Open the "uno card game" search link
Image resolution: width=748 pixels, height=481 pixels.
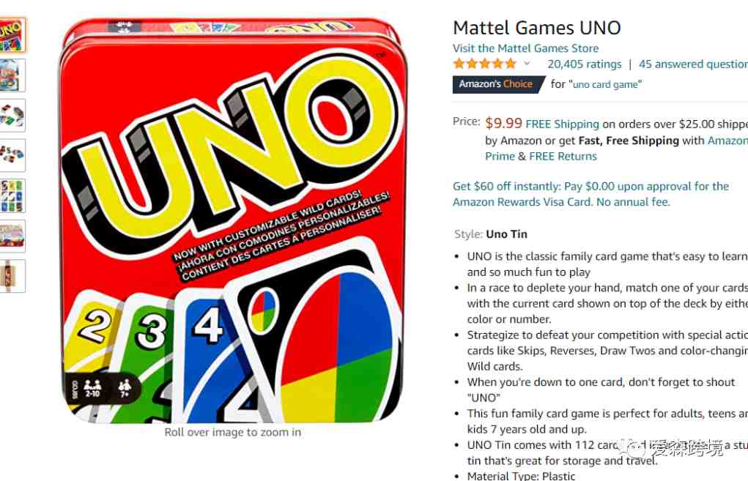[605, 84]
